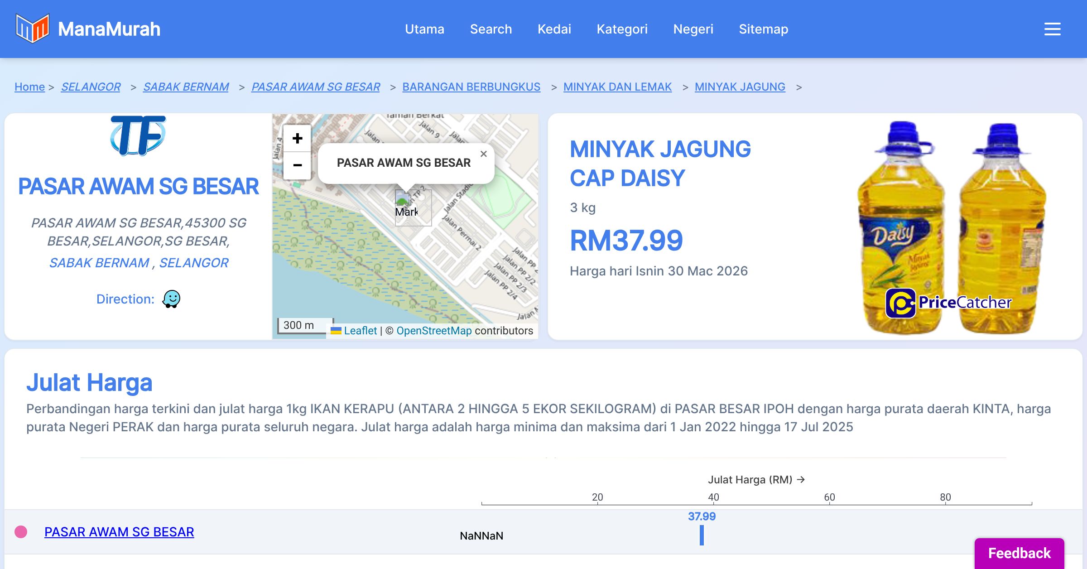Click the pink legend dot
Viewport: 1087px width, 569px height.
click(21, 531)
